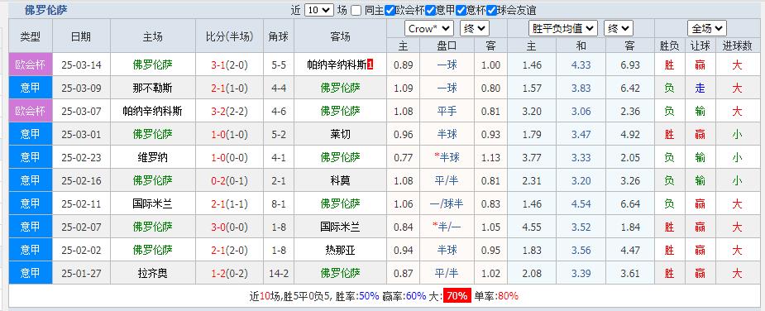
Task: Uncheck the 球会友谊 filter checkbox
Action: [x=491, y=10]
